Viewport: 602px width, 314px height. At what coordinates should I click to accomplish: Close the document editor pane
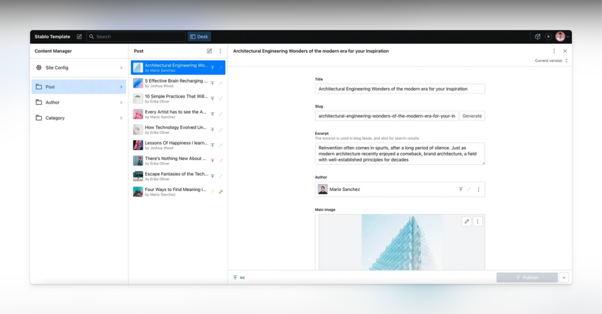(565, 51)
